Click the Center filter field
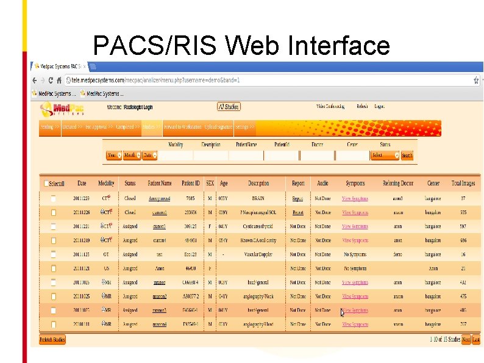 [352, 156]
